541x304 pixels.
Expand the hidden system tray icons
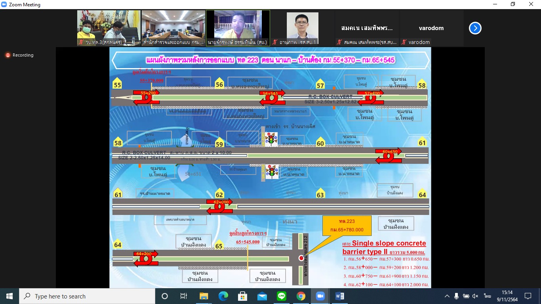pyautogui.click(x=447, y=296)
